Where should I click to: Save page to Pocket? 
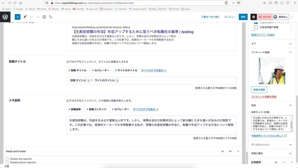tap(239, 3)
